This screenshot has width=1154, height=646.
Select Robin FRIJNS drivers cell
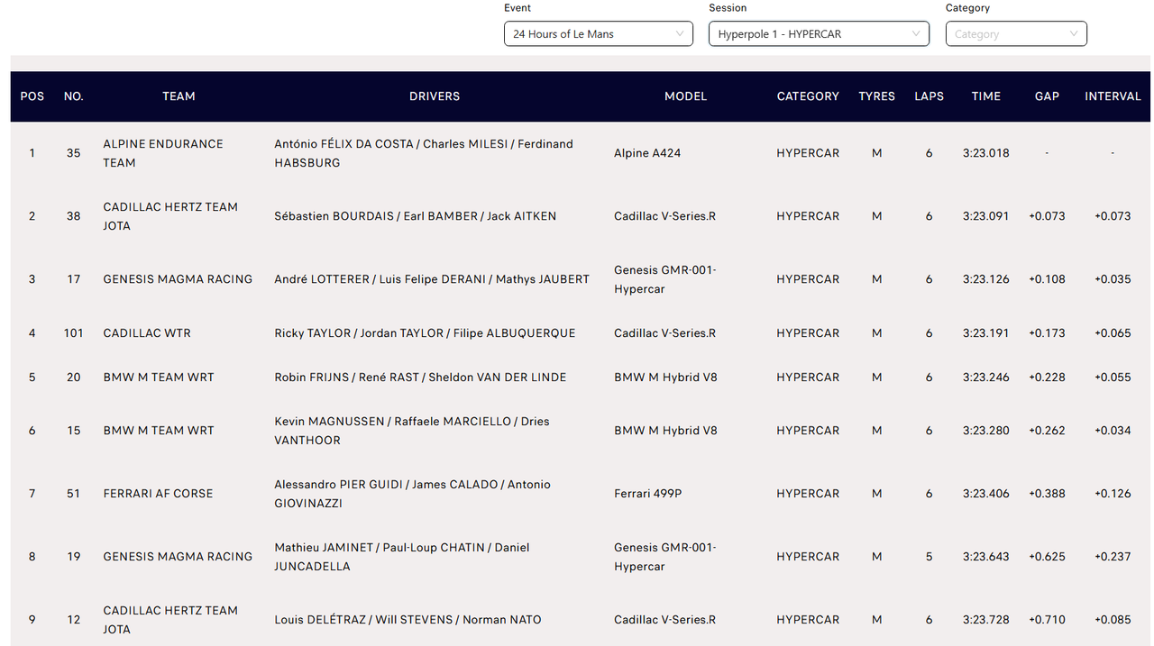tap(420, 378)
